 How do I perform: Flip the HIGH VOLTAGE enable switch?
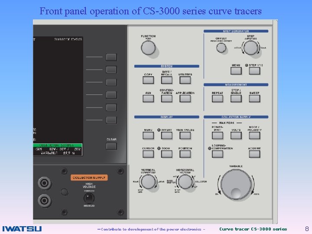pyautogui.click(x=89, y=198)
